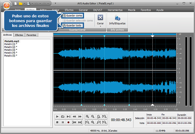
Task: Toggle loop playback button
Action: (63, 116)
